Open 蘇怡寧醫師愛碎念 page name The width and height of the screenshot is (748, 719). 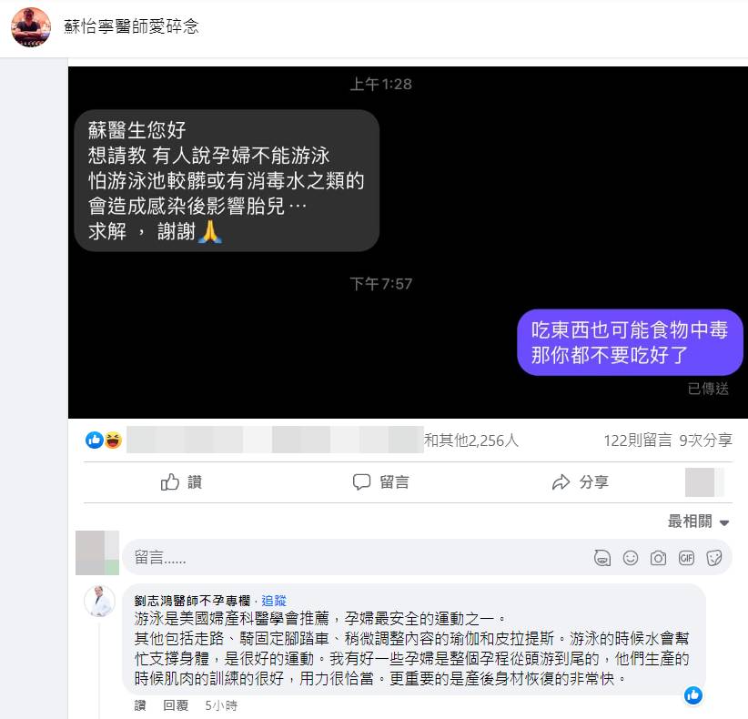coord(131,26)
